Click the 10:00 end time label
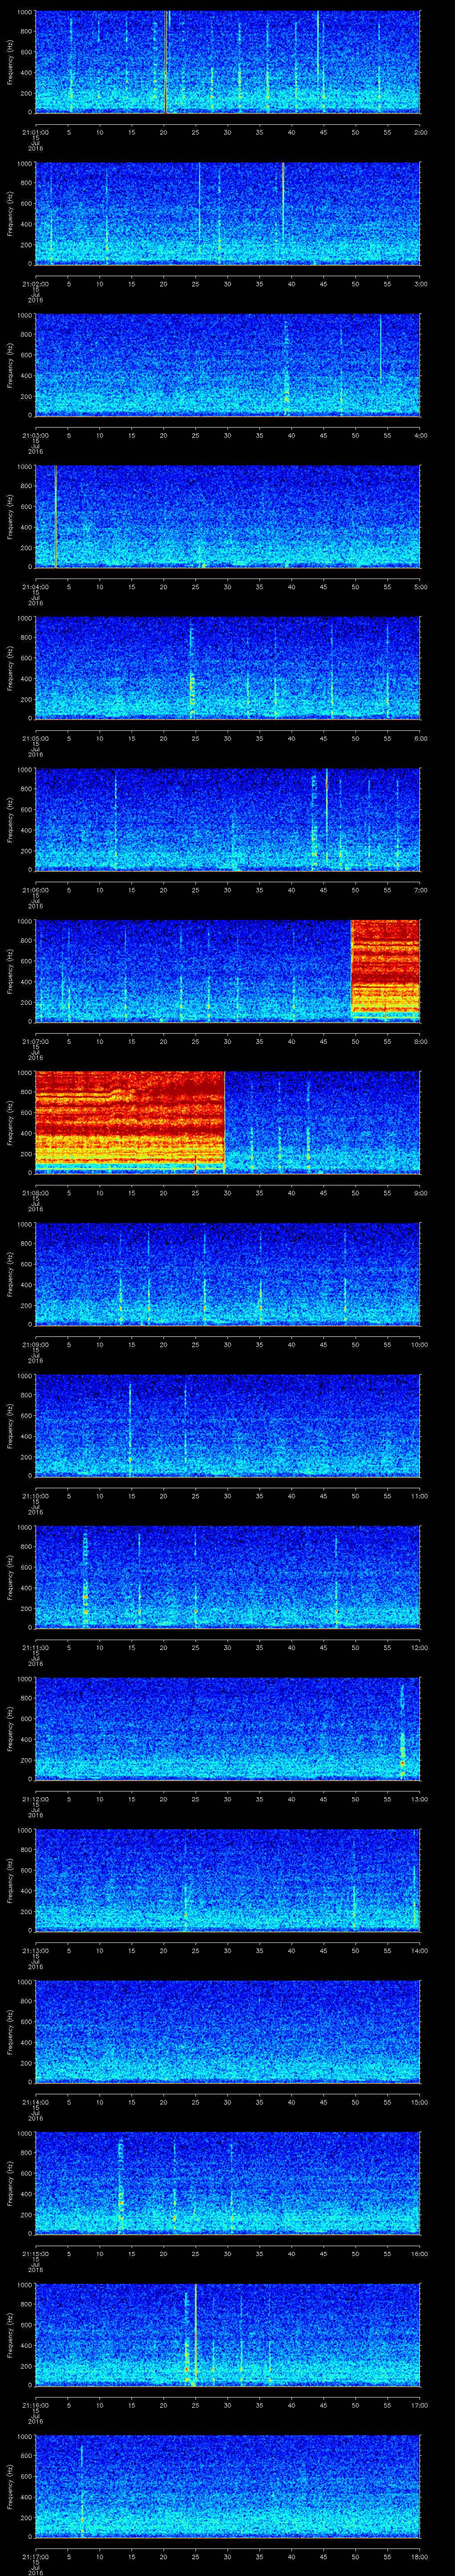The image size is (455, 2576). tap(419, 1344)
